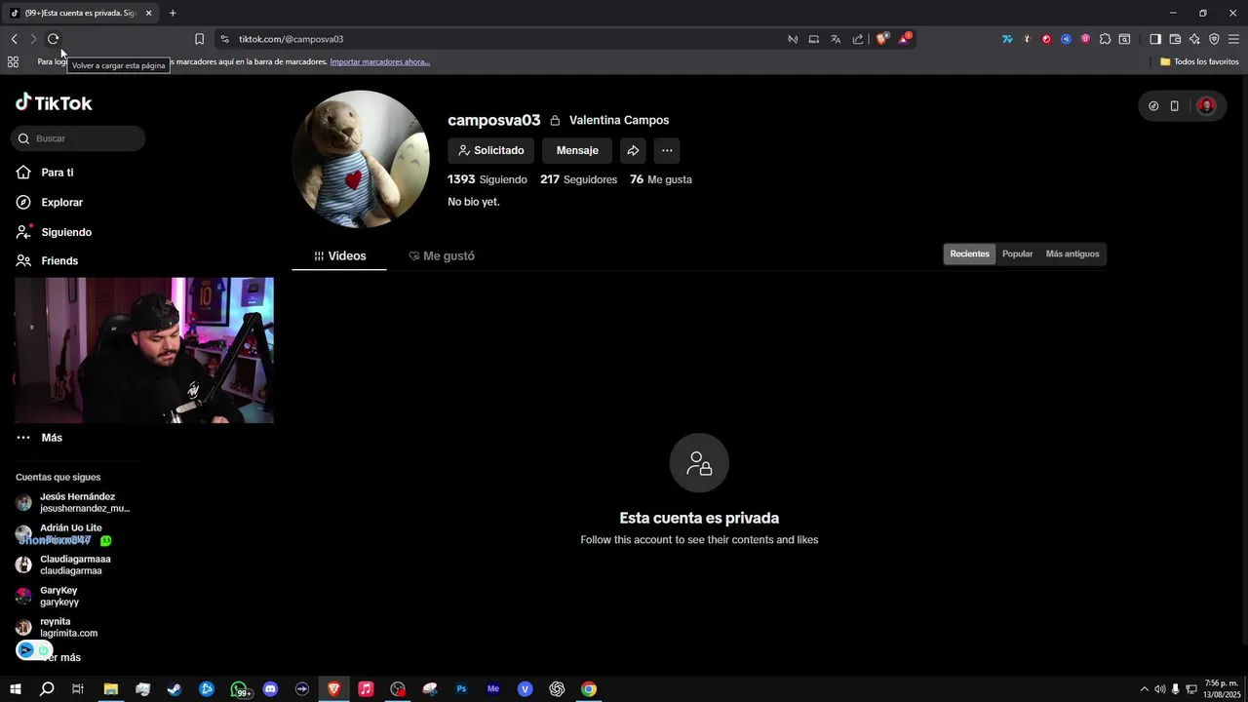Expand the system tray hidden icons chevron
This screenshot has height=702, width=1248.
(x=1145, y=689)
